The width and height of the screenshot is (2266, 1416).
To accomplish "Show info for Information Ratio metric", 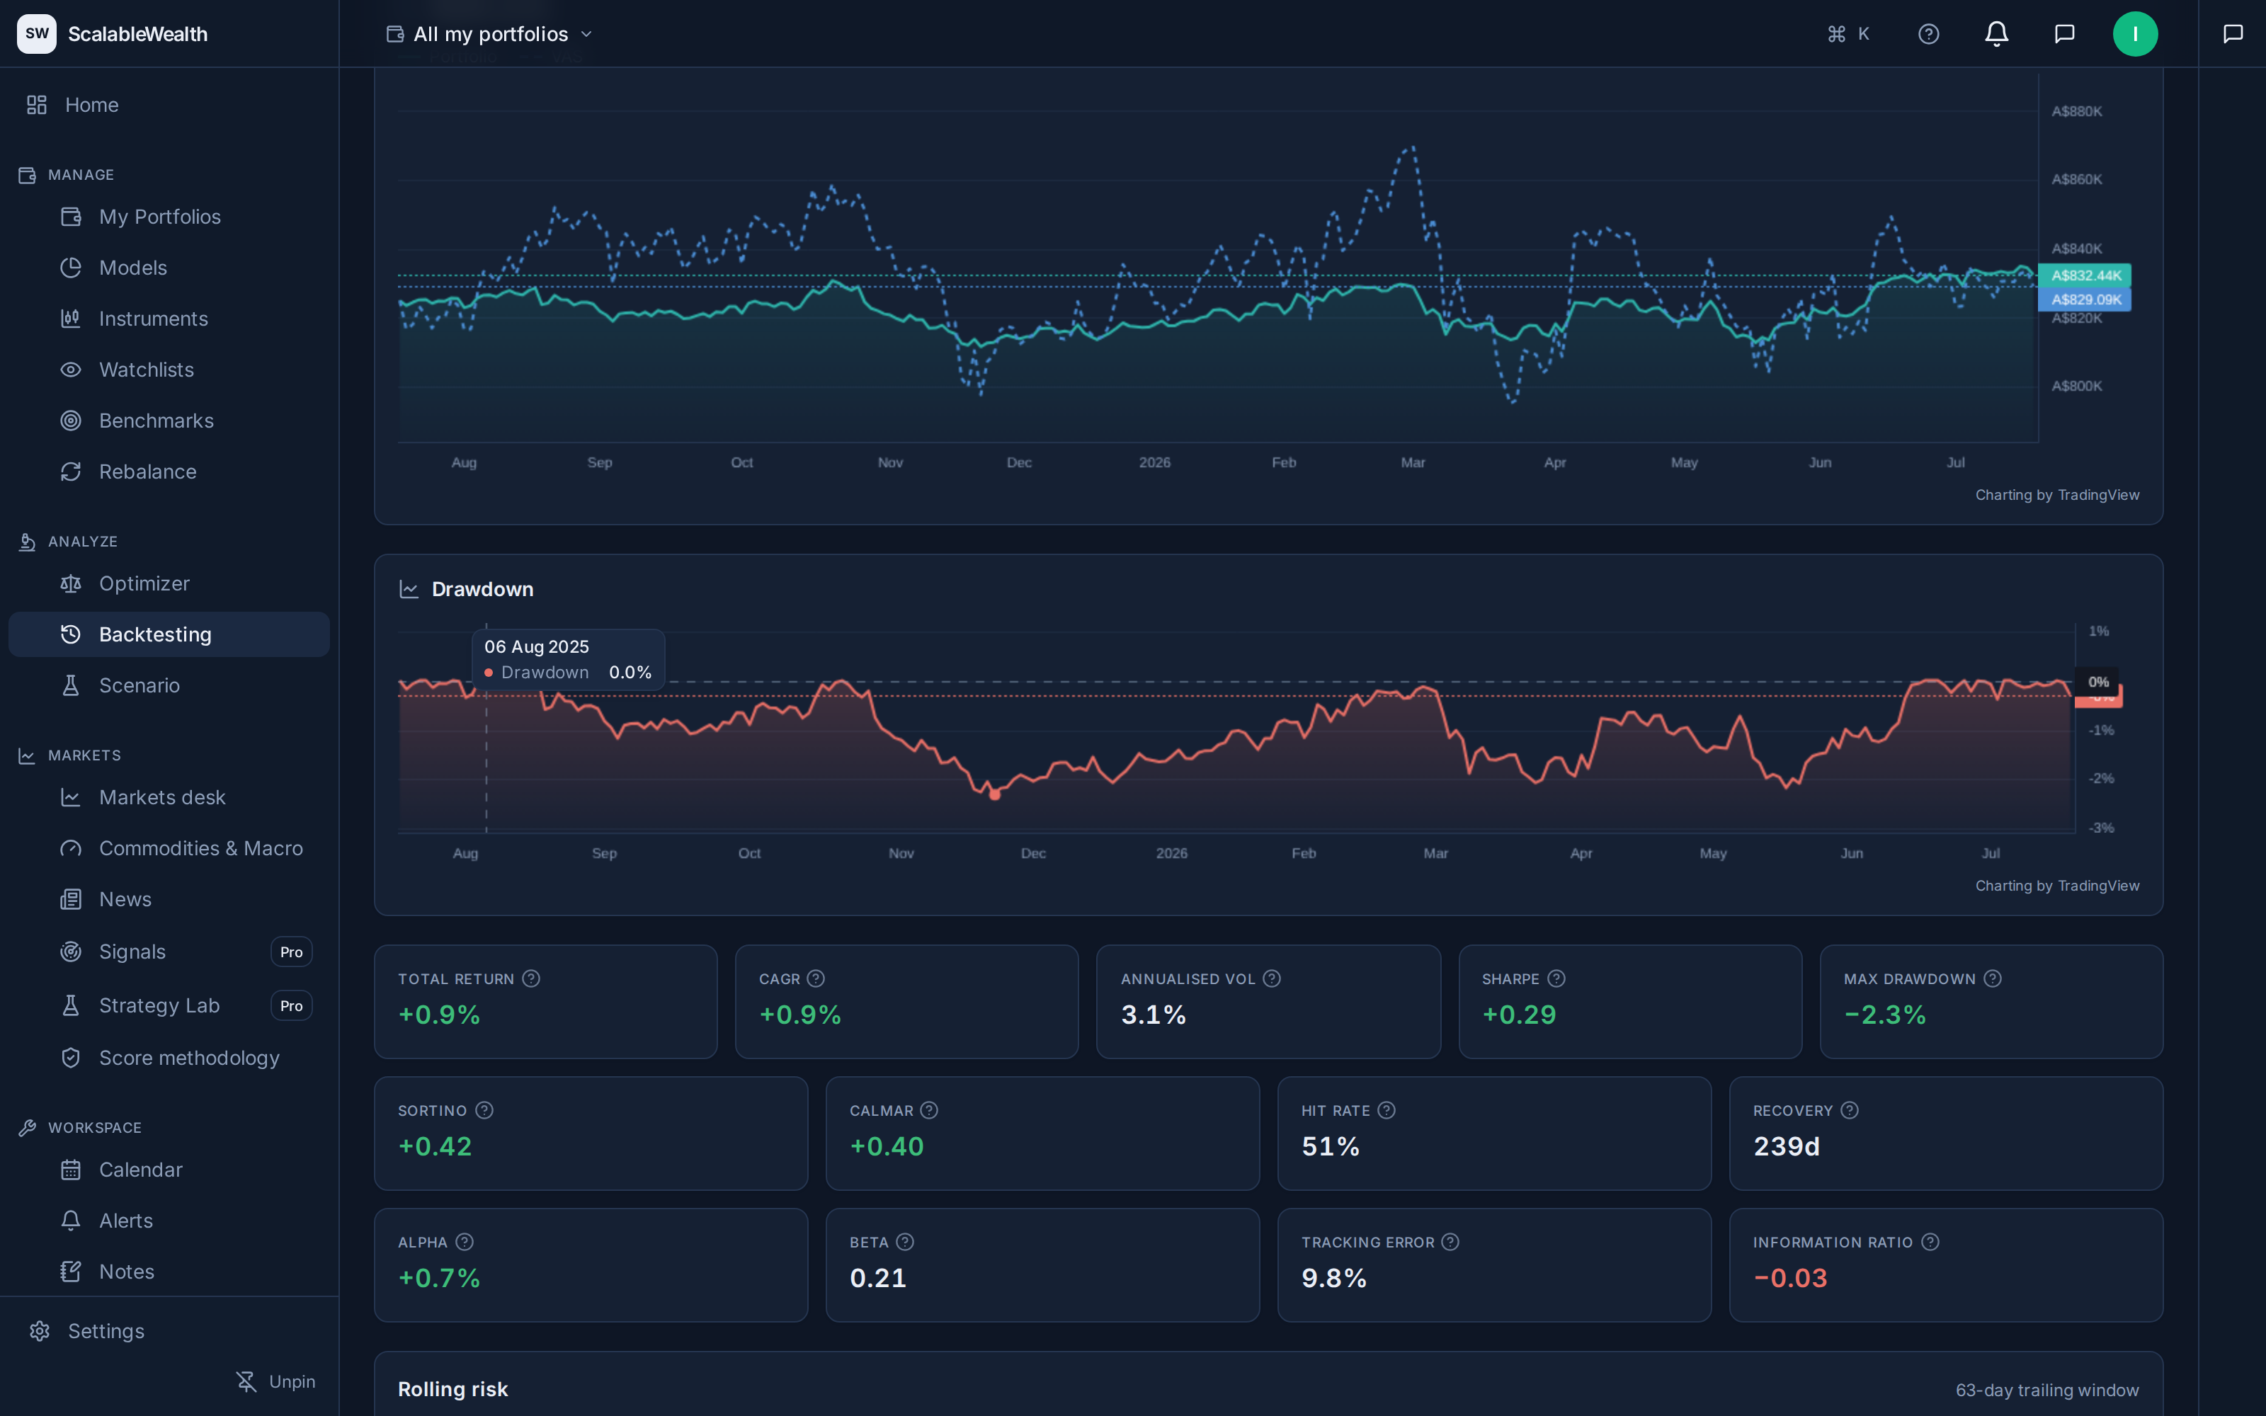I will pyautogui.click(x=1930, y=1242).
